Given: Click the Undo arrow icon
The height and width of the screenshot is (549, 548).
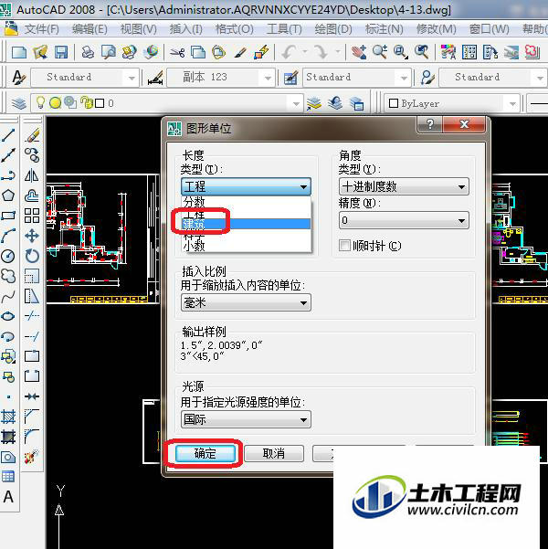Looking at the screenshot, I should click(x=290, y=52).
